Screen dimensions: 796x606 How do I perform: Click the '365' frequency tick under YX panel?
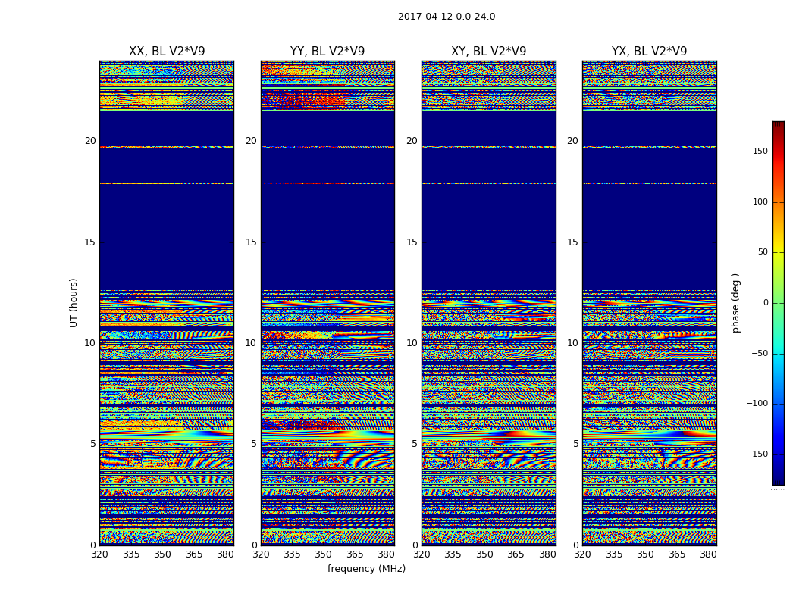click(x=677, y=554)
